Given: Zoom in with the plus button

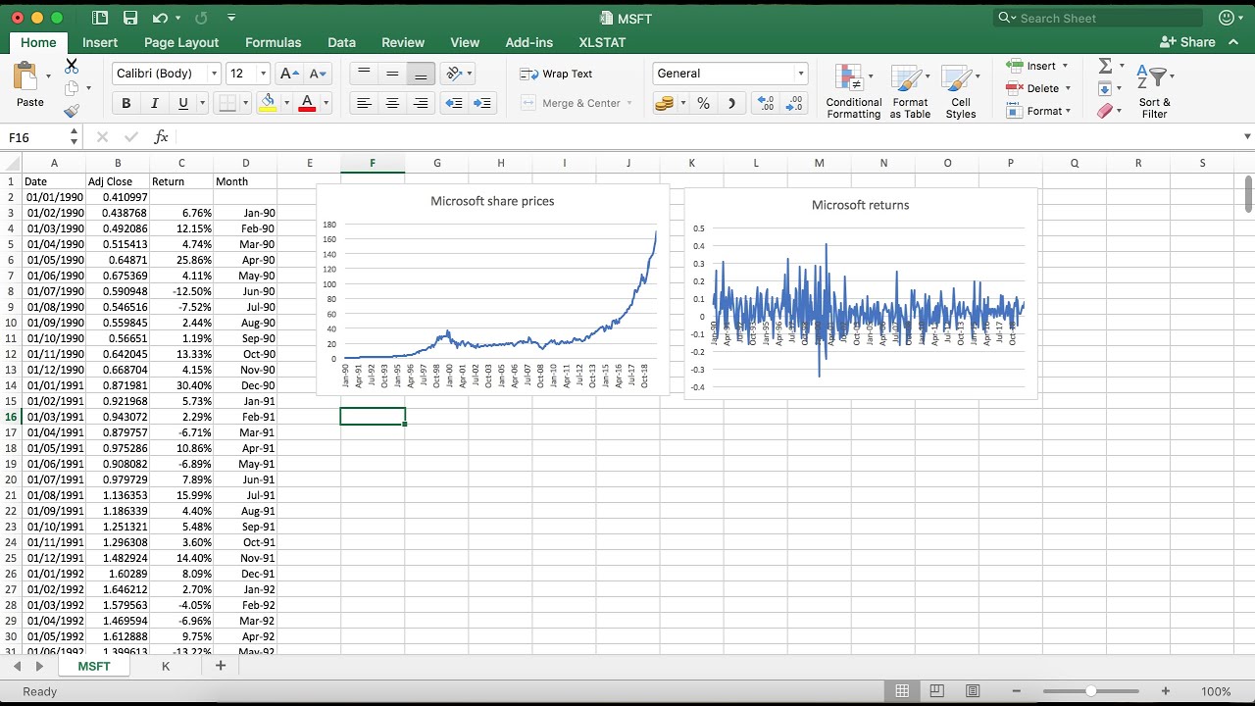Looking at the screenshot, I should coord(1165,691).
